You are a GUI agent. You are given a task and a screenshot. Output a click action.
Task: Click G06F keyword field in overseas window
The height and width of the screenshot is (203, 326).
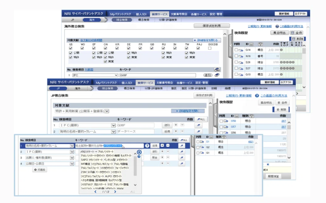pos(158,75)
